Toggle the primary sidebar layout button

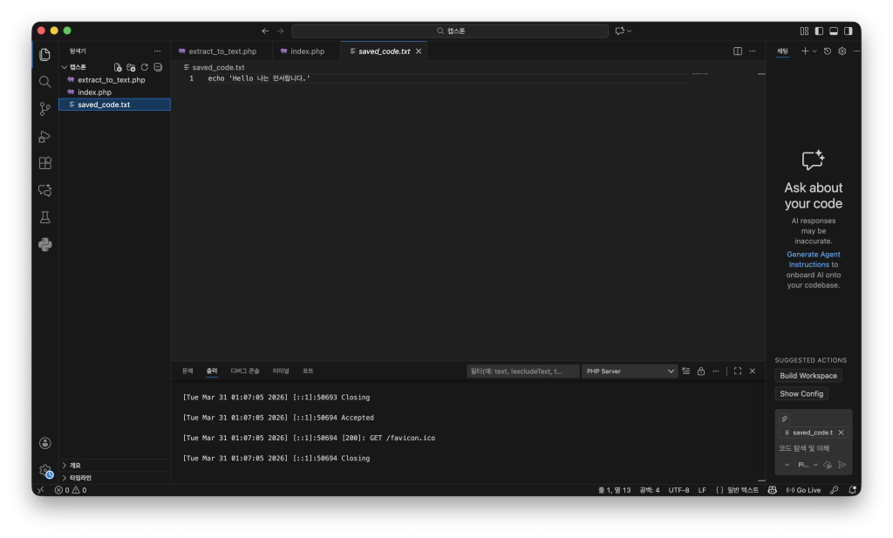tap(819, 31)
